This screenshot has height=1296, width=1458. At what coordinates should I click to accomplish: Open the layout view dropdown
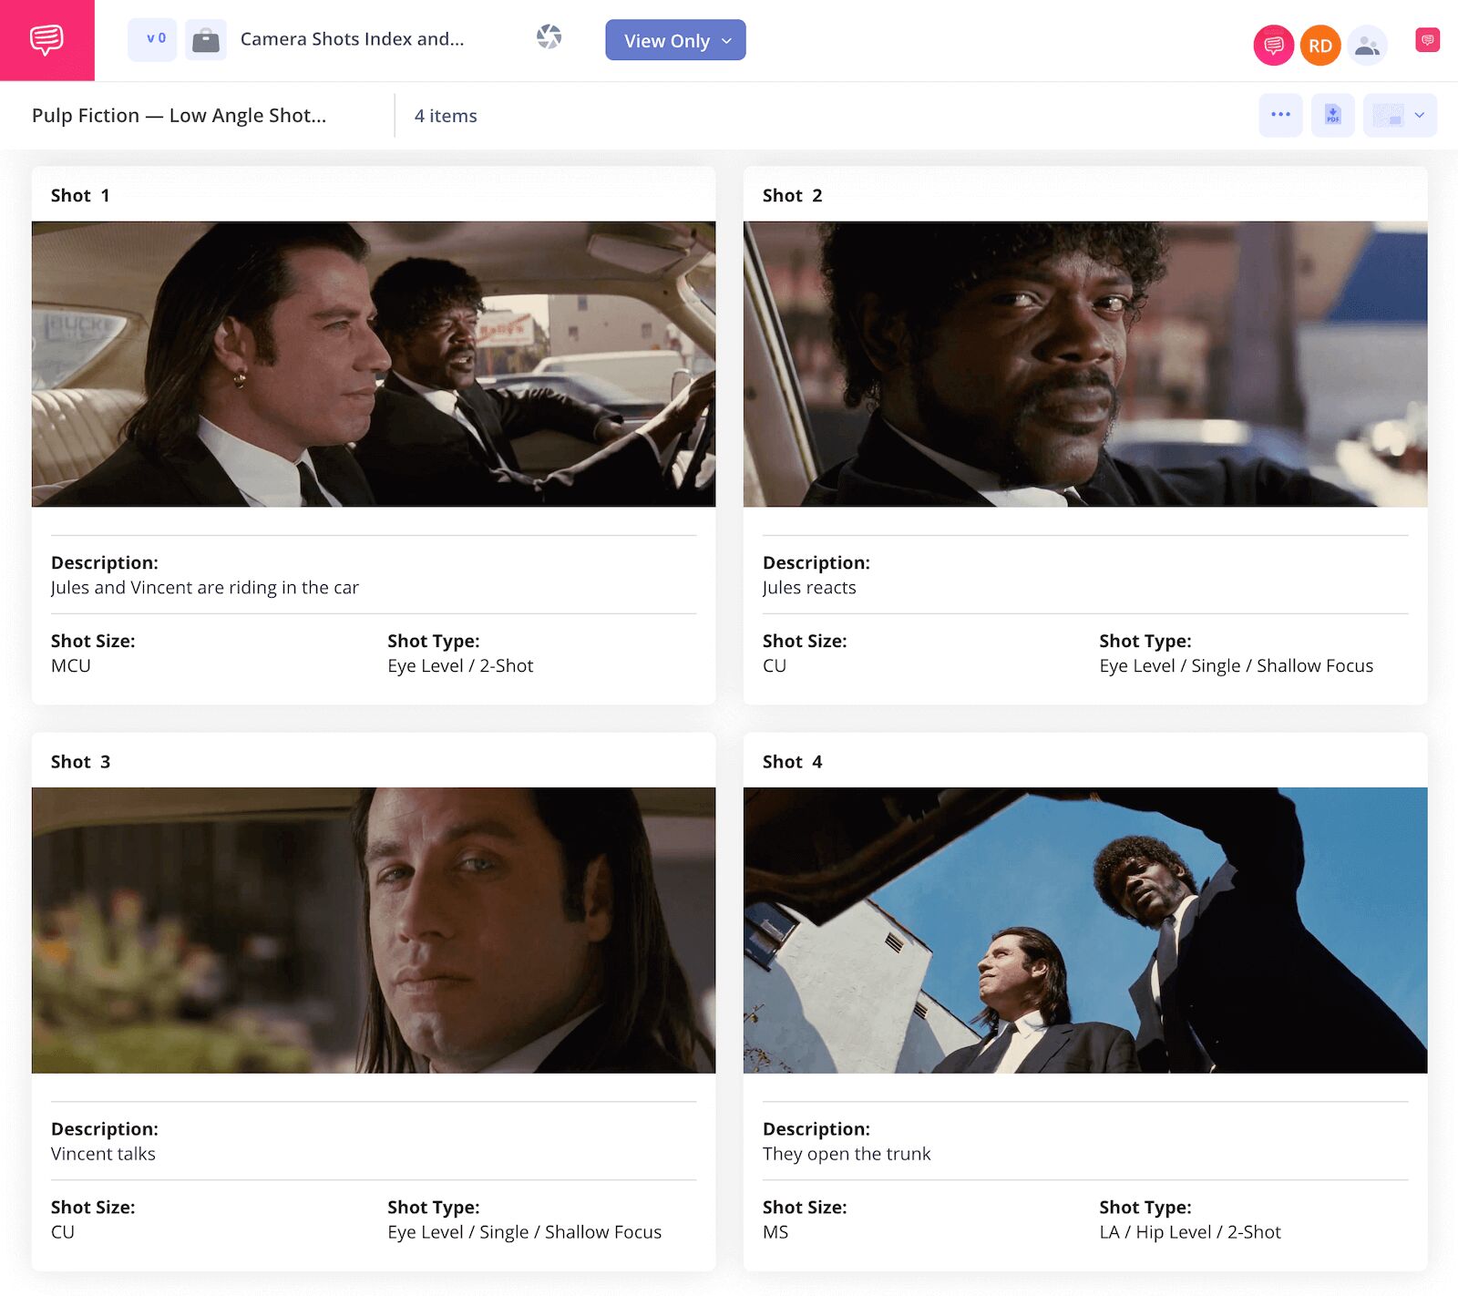pyautogui.click(x=1400, y=115)
